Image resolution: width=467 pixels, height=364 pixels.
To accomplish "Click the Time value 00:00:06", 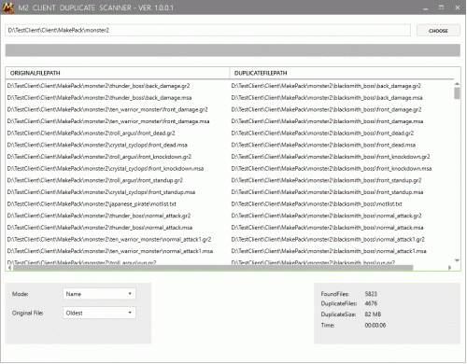I will click(x=375, y=325).
